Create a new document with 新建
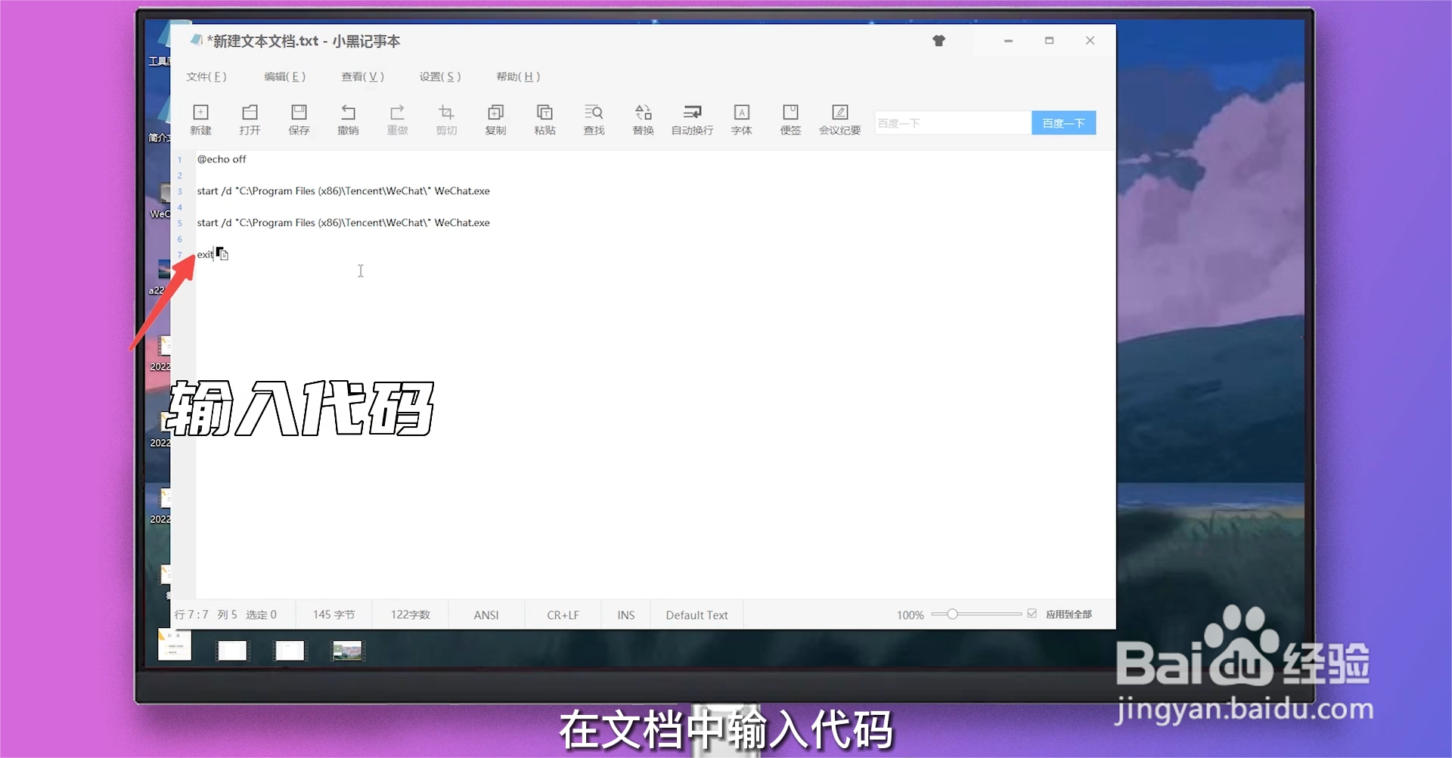Viewport: 1452px width, 758px height. coord(200,119)
